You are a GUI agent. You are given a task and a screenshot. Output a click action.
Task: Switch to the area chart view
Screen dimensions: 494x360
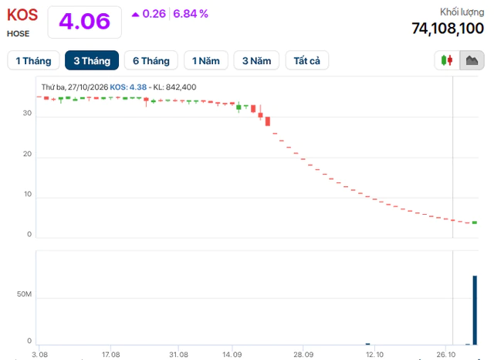472,60
